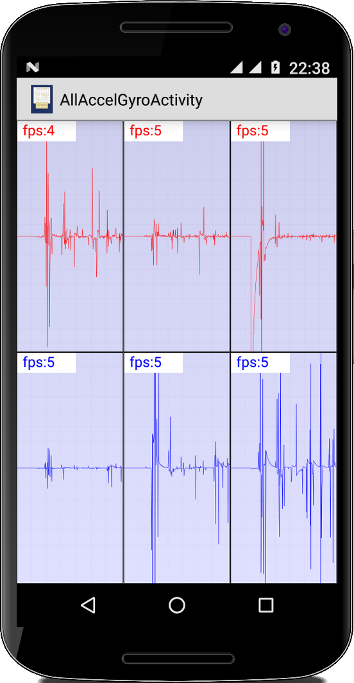The image size is (354, 683).
Task: Click the 22:38 clock in status bar
Action: 310,68
